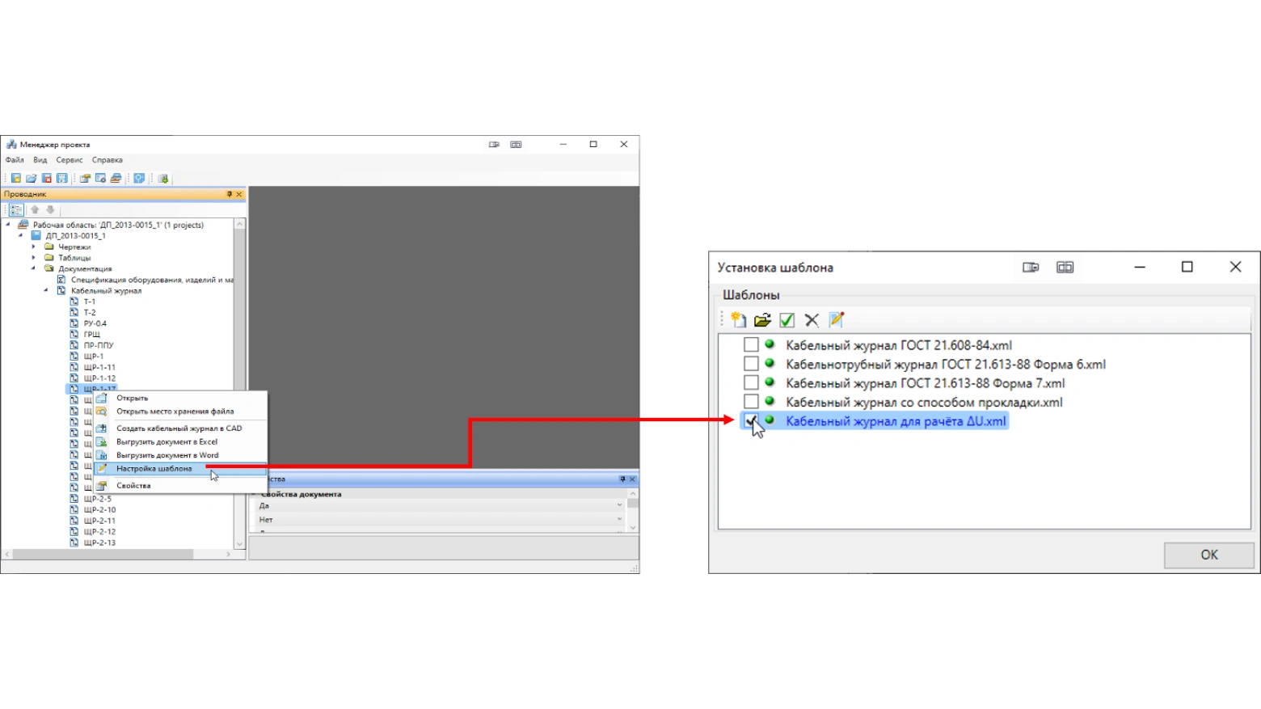Pin the Проводник panel with the pin icon
This screenshot has height=709, width=1261.
tap(230, 194)
